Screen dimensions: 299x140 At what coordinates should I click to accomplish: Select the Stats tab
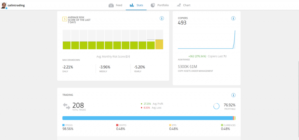[136, 5]
